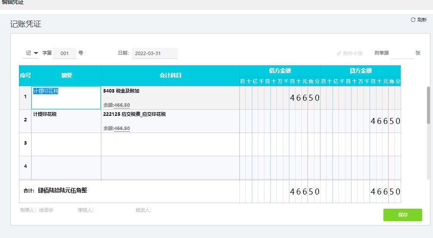The image size is (433, 238).
Task: Click the refresh icon next to 刷新
Action: pyautogui.click(x=413, y=20)
